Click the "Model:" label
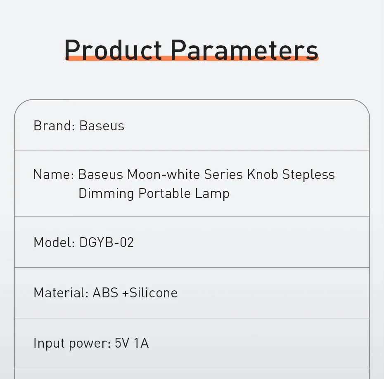The image size is (384, 379). pos(54,242)
